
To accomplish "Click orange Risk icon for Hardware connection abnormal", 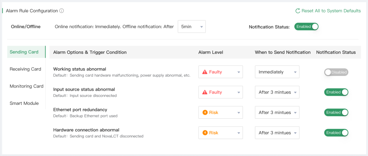I will pyautogui.click(x=205, y=133).
